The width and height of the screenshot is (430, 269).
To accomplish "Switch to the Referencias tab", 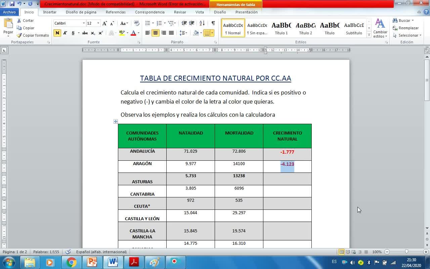I will point(116,12).
